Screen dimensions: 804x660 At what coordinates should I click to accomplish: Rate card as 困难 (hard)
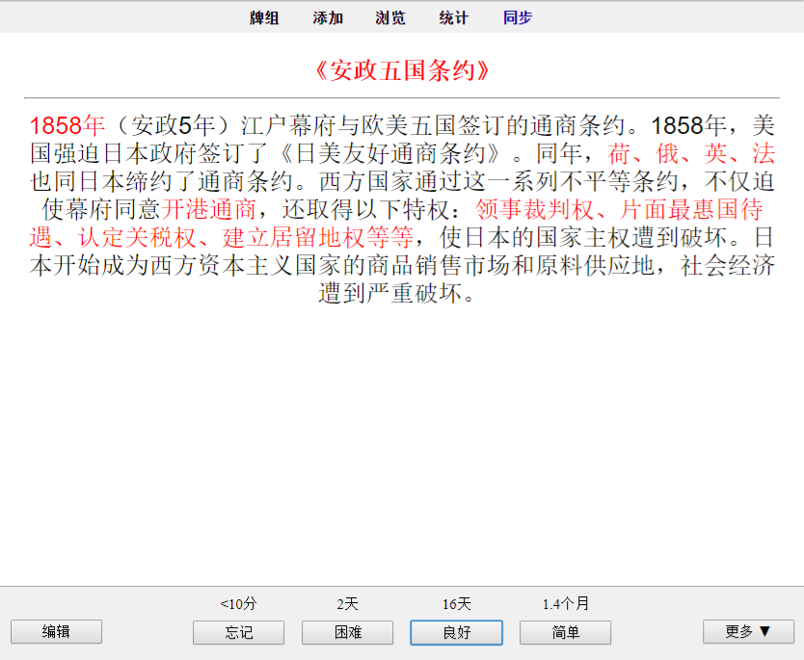(348, 632)
